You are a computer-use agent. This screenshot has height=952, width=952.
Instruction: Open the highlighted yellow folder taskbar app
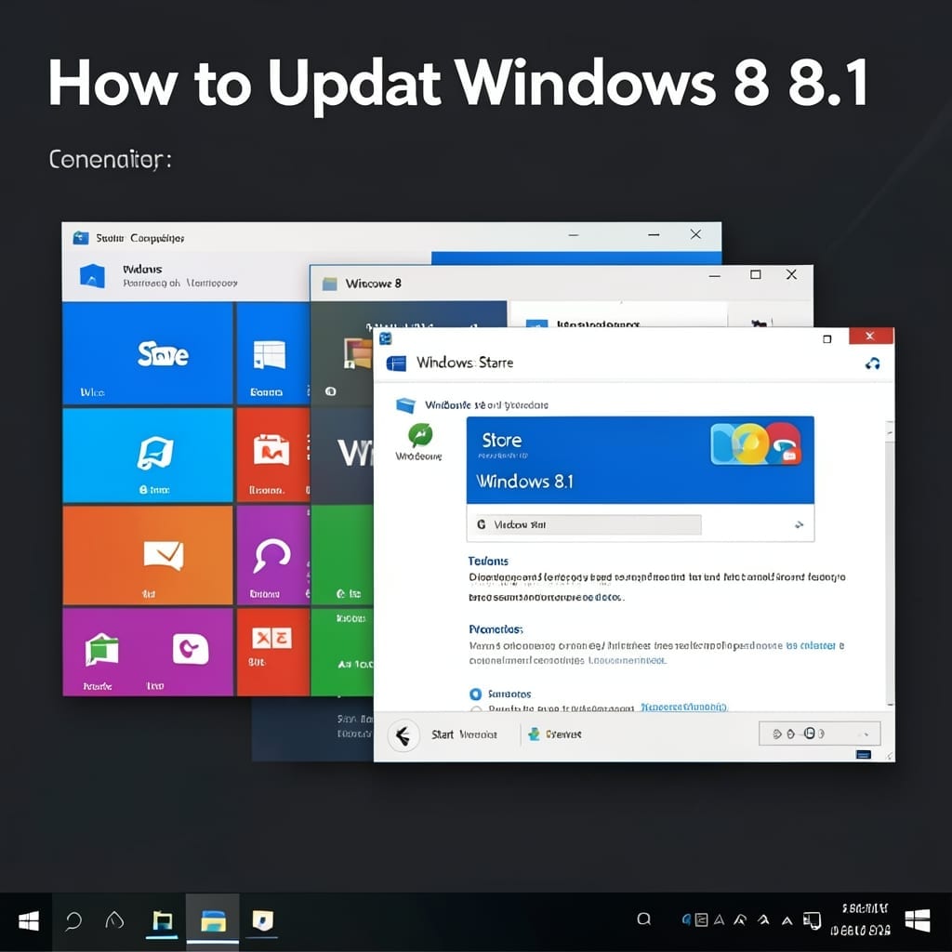(x=213, y=921)
